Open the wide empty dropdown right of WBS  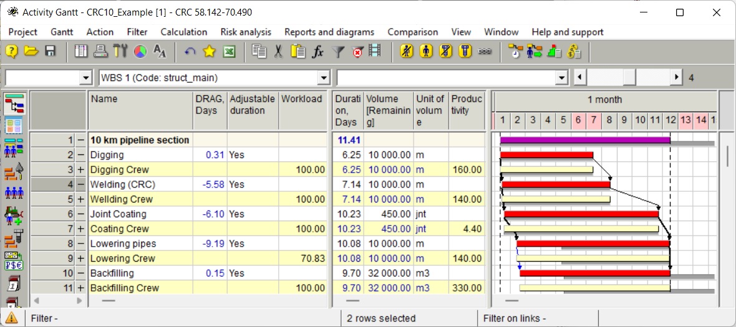561,78
